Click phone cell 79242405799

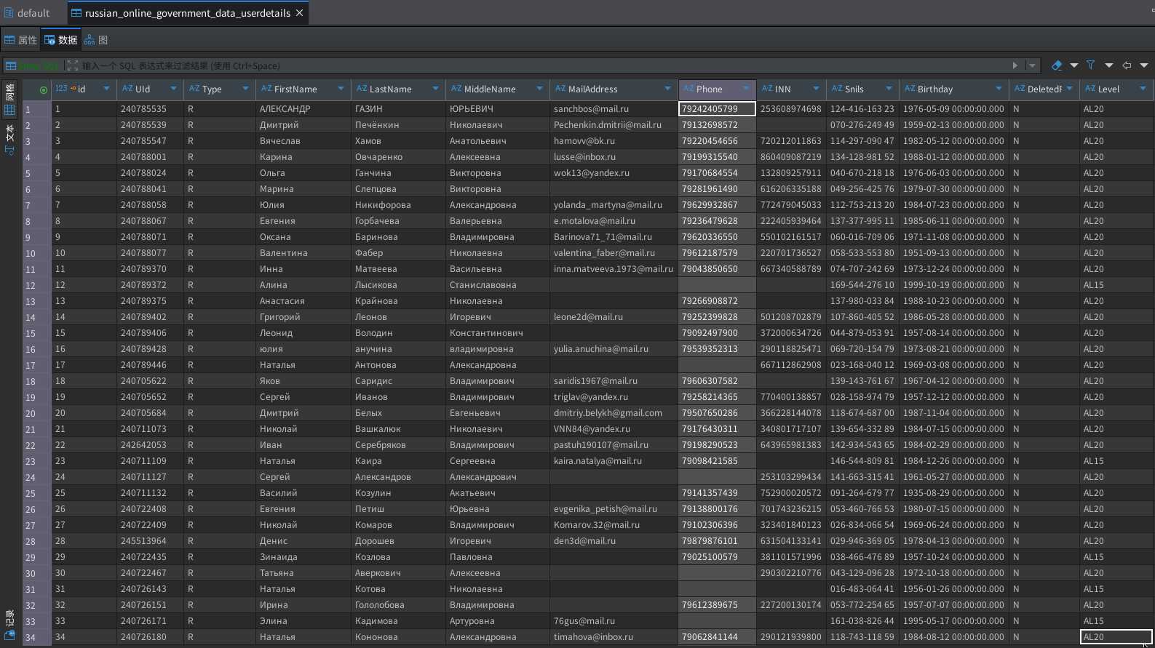click(717, 109)
